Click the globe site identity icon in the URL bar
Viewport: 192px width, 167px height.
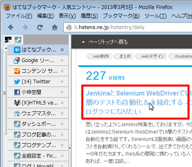pyautogui.click(x=69, y=27)
